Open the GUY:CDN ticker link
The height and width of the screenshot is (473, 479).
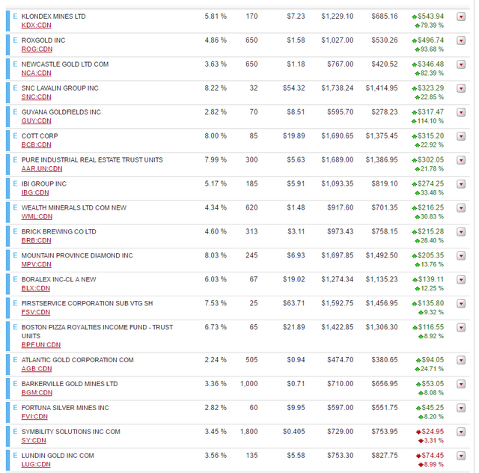[36, 120]
